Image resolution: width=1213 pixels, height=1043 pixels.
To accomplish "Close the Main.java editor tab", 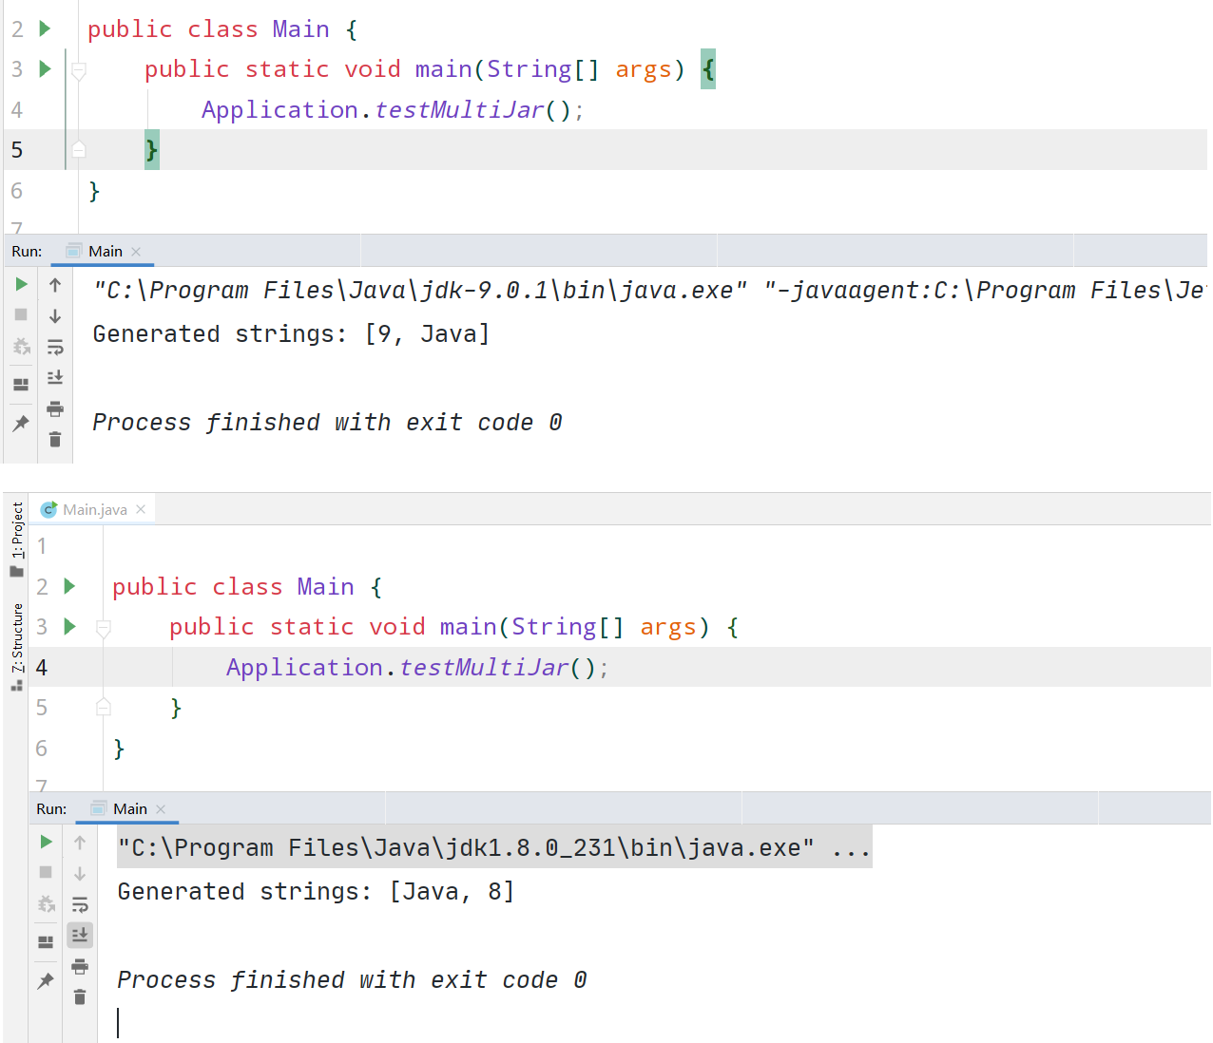I will coord(141,510).
